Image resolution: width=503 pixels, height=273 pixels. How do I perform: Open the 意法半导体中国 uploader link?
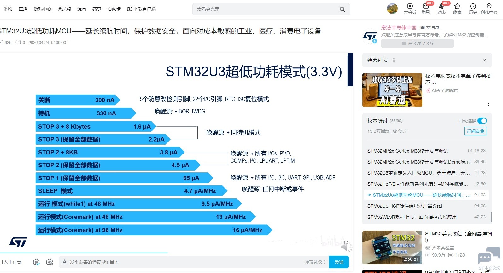click(x=399, y=27)
